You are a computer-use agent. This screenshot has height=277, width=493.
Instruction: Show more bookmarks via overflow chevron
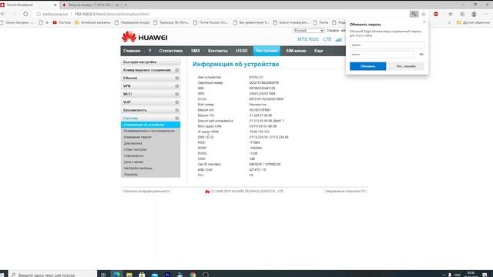coord(449,22)
